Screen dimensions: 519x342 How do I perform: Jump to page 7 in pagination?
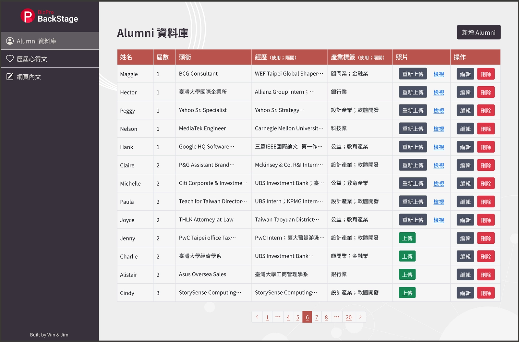(317, 317)
